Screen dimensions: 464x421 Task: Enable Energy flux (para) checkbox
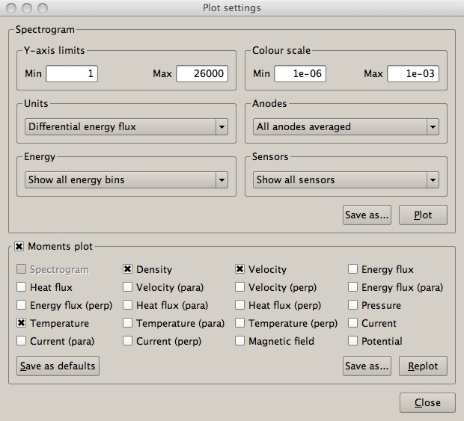[x=352, y=287]
